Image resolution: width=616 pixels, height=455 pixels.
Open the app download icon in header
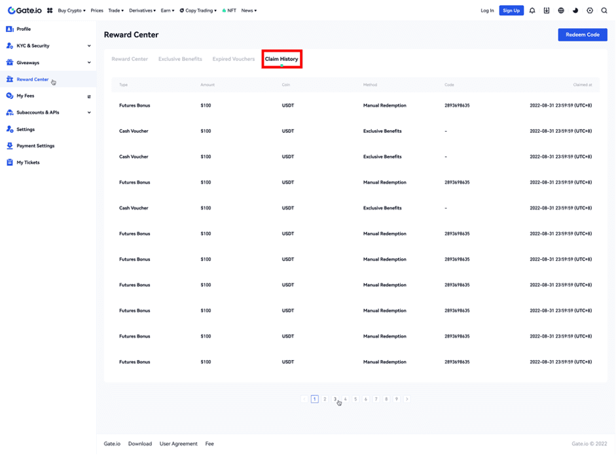coord(547,10)
